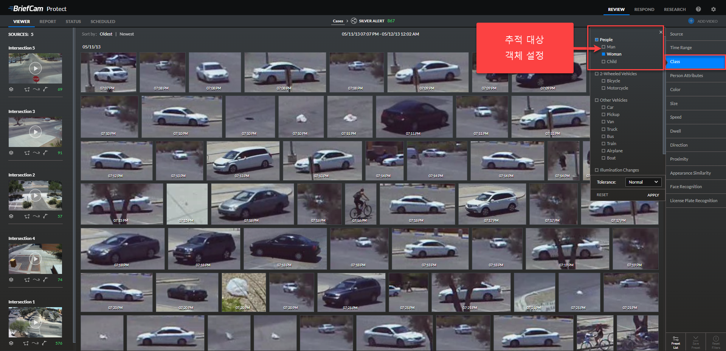Image resolution: width=726 pixels, height=351 pixels.
Task: Expand the Person Attributes filter
Action: coord(686,76)
